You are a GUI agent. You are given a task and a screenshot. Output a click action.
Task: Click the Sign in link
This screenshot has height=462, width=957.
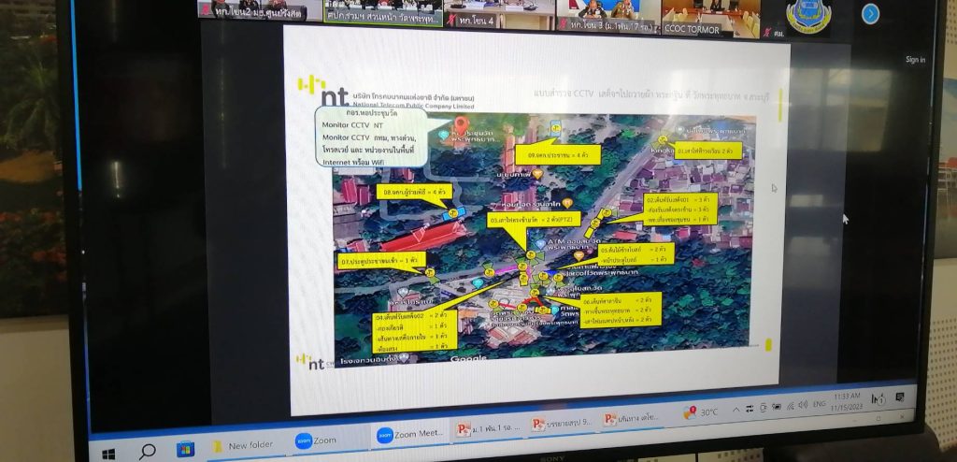click(915, 60)
